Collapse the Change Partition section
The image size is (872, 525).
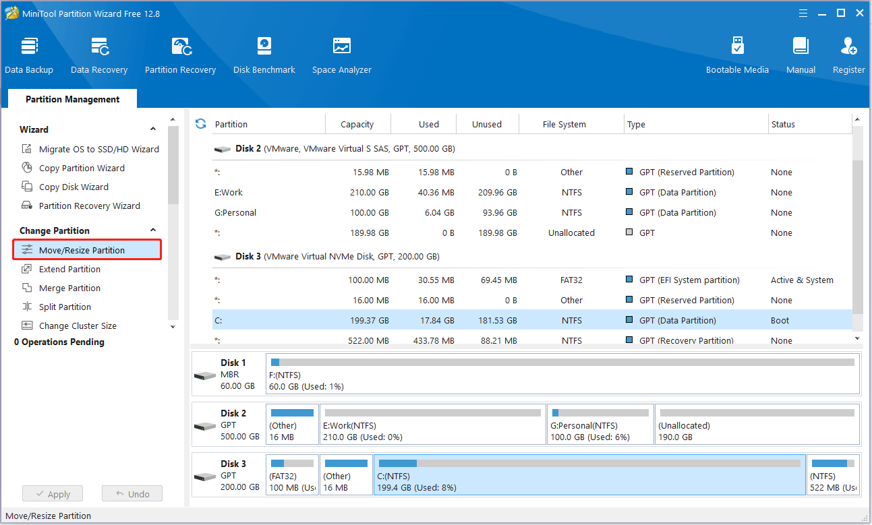click(153, 230)
